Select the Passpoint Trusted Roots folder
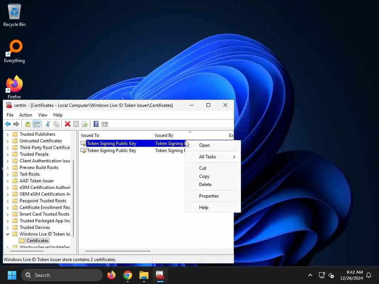379x284 pixels. (x=39, y=201)
